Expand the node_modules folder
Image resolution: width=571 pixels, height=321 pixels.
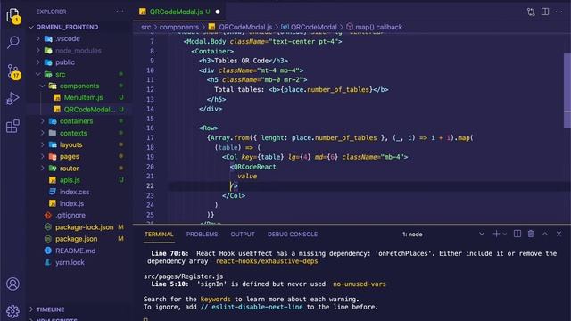point(38,51)
